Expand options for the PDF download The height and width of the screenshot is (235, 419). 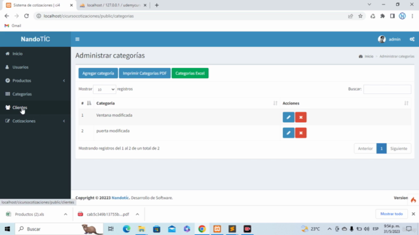137,214
